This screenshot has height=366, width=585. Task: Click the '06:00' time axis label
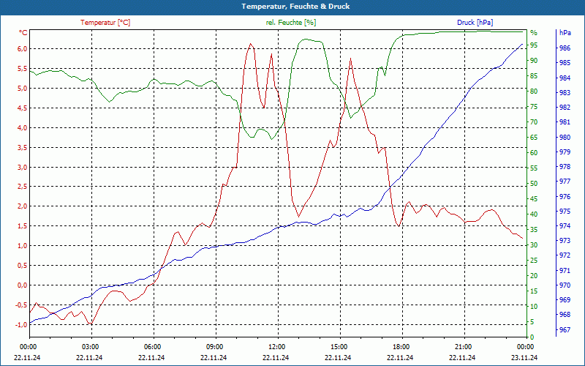152,347
